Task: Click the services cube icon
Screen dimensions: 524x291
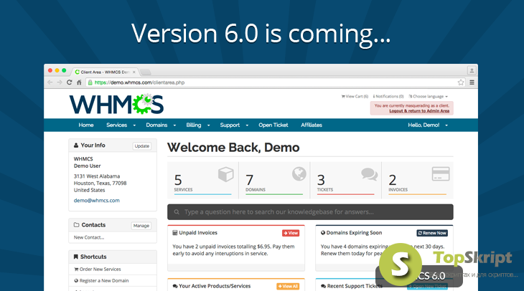Action: (226, 174)
